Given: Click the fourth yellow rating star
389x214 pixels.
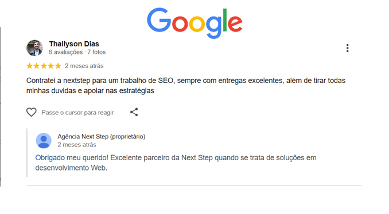Looking at the screenshot, I should coord(51,66).
